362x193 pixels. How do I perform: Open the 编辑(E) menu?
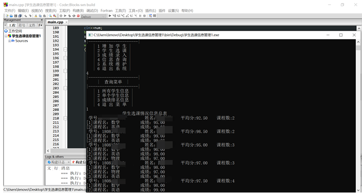coord(24,10)
